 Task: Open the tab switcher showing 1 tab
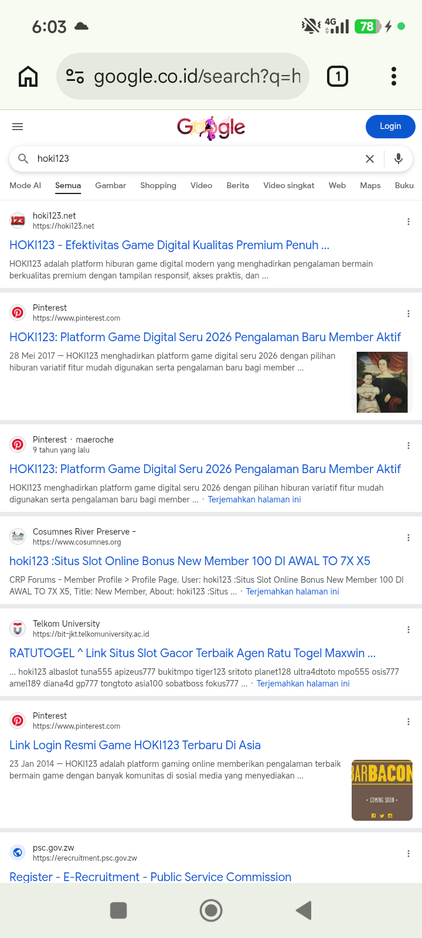tap(338, 76)
